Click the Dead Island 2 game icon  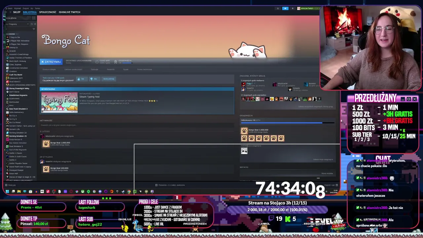(7, 82)
